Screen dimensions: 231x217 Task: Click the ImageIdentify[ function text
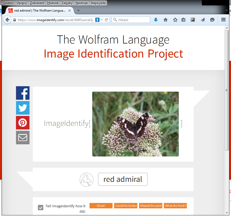(x=67, y=123)
